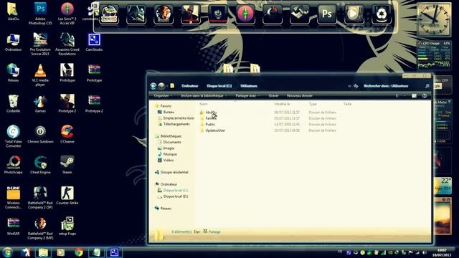This screenshot has height=258, width=459.
Task: Sort by the Taille column header
Action: point(347,104)
